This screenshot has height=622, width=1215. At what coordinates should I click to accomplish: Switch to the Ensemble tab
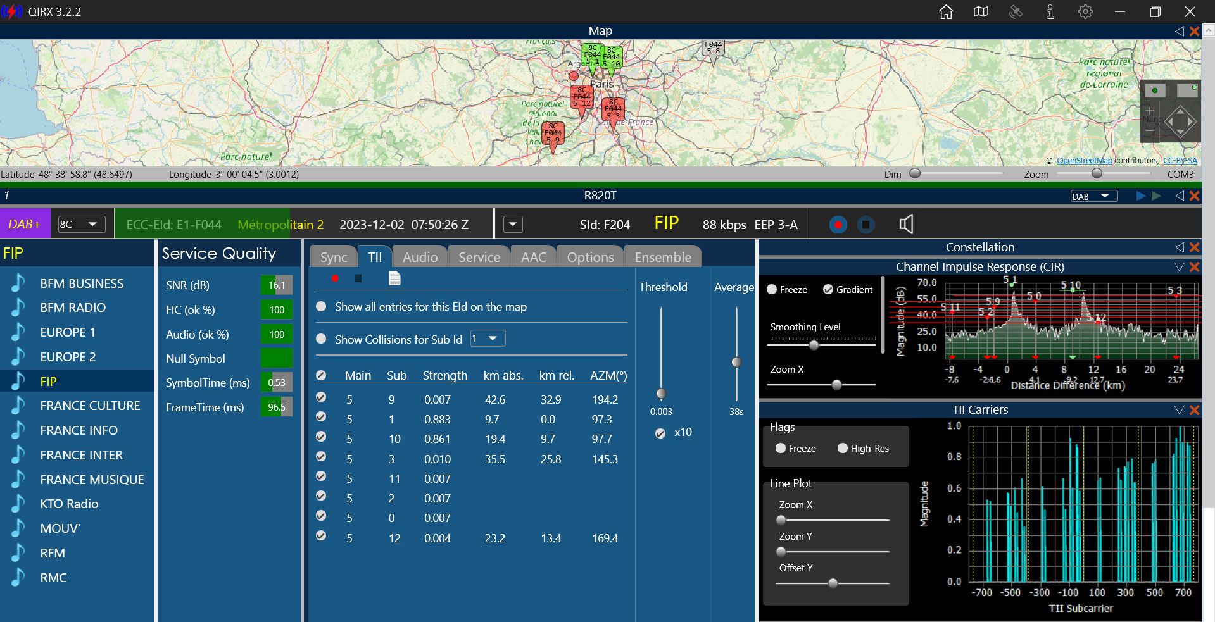click(663, 257)
